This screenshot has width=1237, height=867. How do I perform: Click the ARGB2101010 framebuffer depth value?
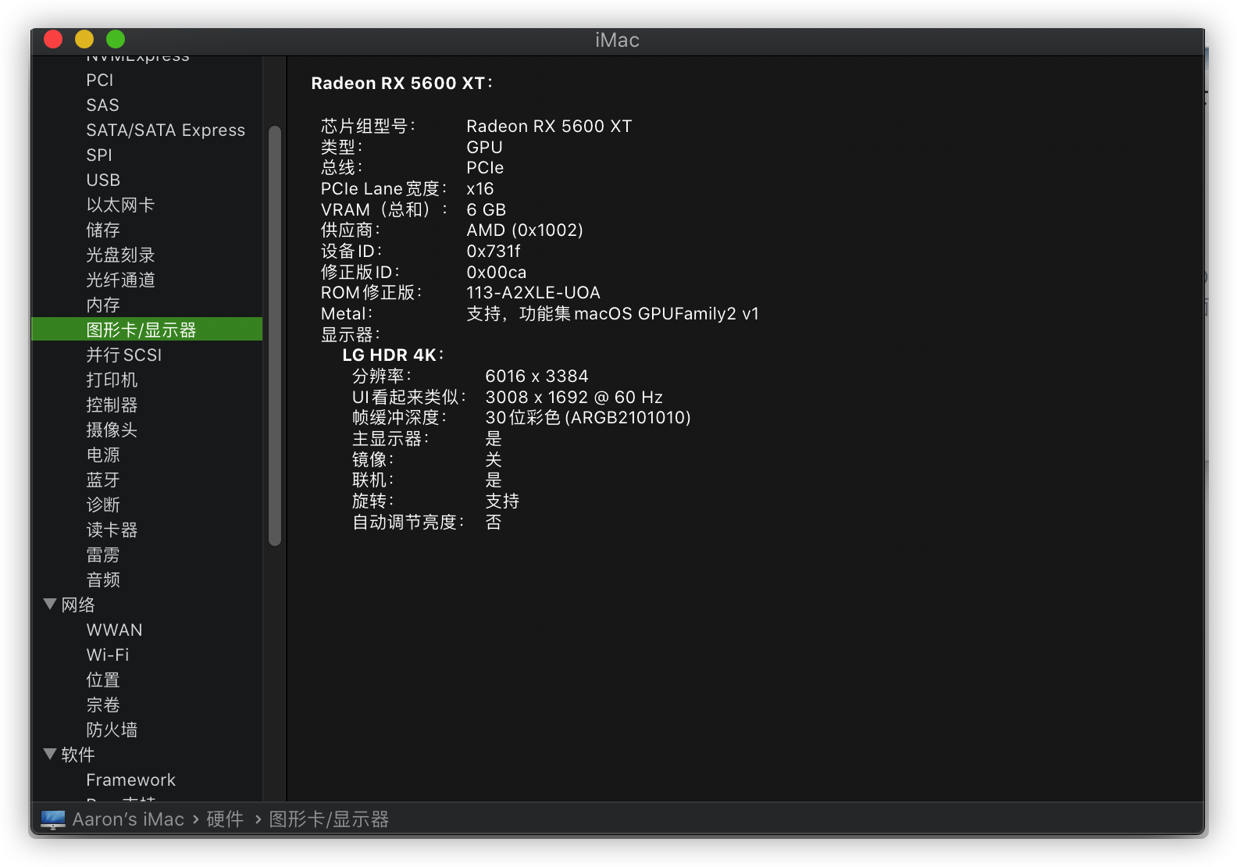pos(588,417)
